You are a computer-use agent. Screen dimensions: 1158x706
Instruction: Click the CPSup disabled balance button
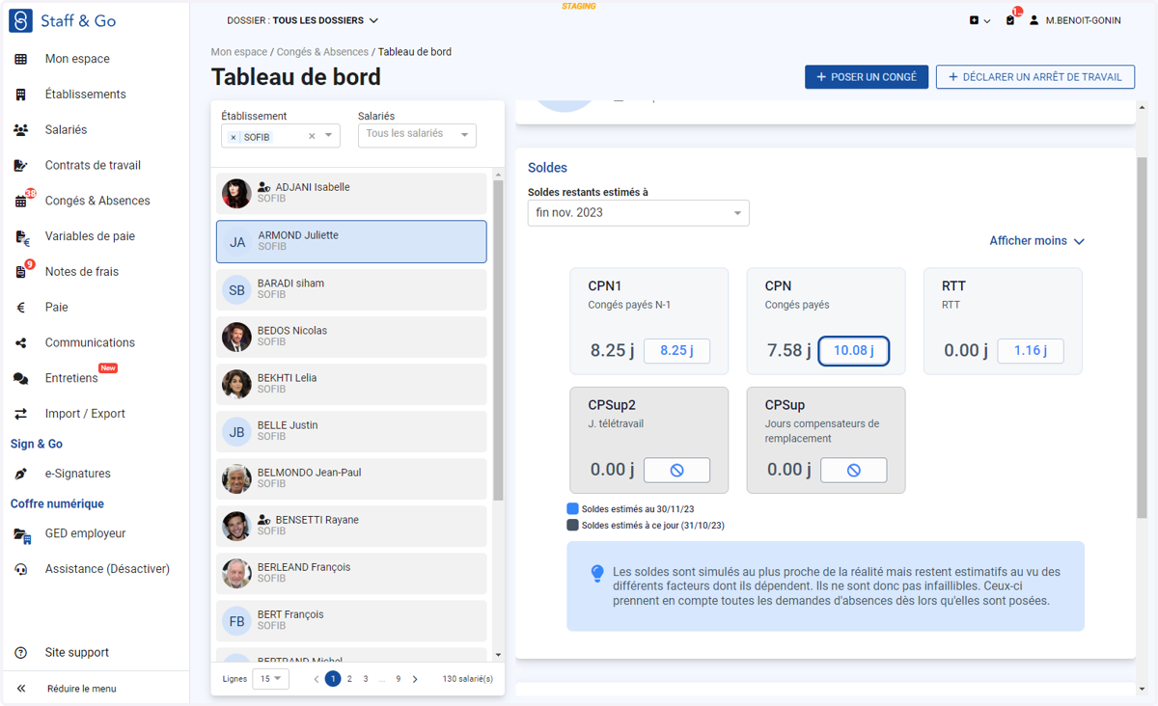point(854,471)
